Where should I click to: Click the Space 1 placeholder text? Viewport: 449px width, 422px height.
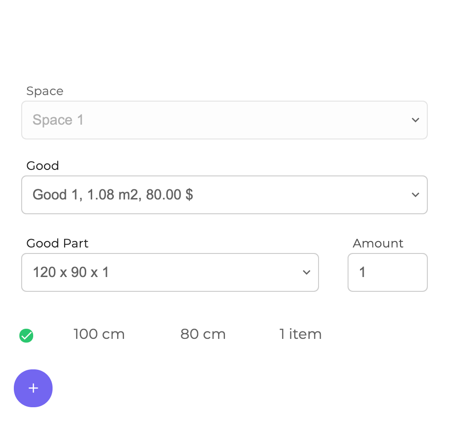click(58, 120)
